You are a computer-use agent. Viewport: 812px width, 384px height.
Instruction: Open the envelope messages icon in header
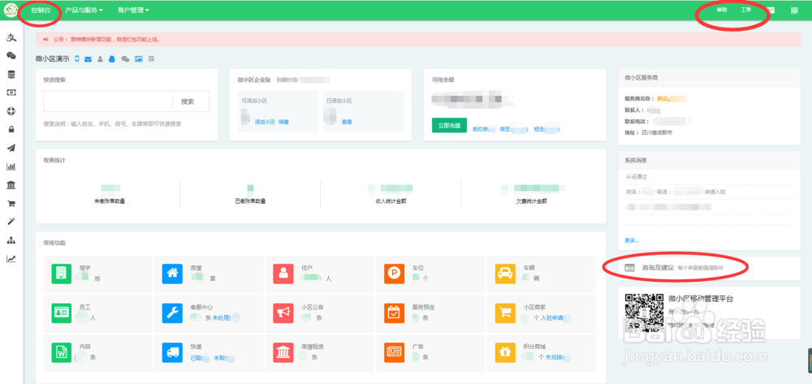click(x=771, y=11)
